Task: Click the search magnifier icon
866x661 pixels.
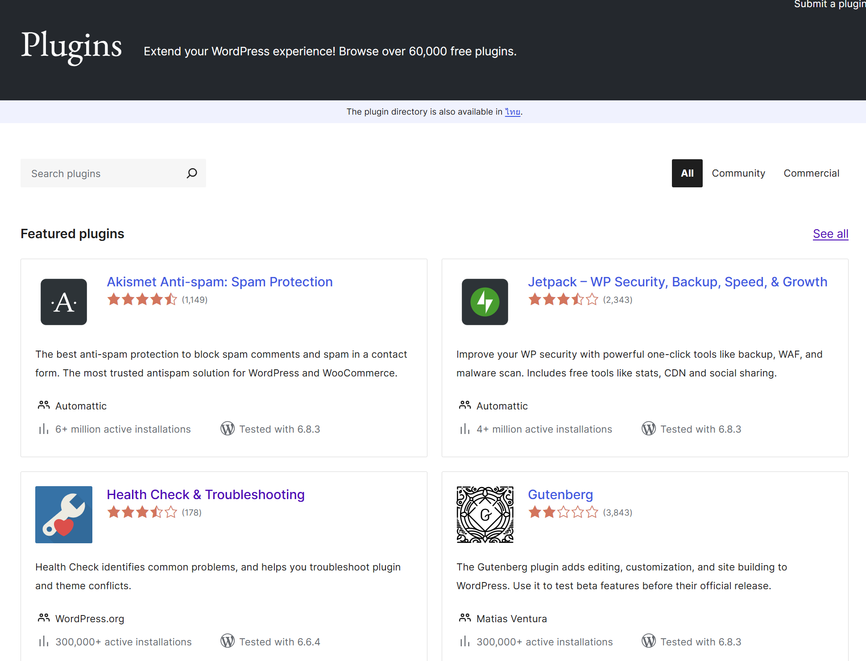Action: (x=192, y=173)
